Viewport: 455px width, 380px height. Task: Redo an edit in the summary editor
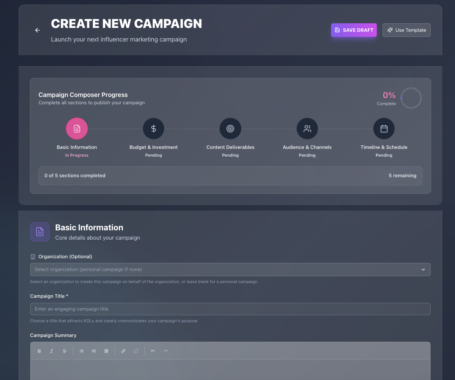165,351
